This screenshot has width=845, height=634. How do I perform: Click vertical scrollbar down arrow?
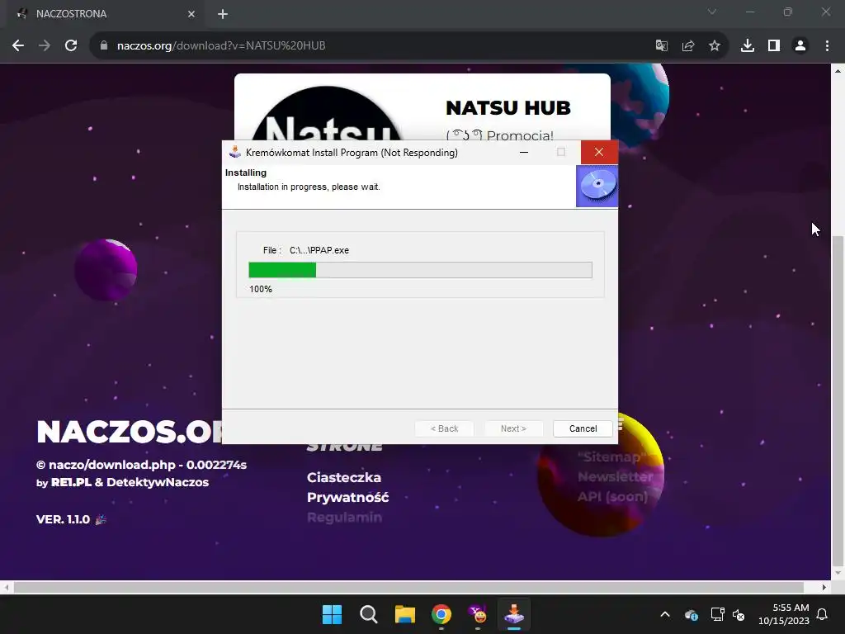coord(838,573)
